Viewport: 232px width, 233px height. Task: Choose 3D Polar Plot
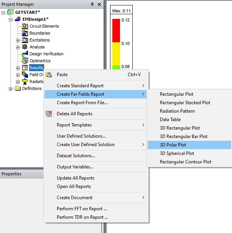(x=189, y=145)
